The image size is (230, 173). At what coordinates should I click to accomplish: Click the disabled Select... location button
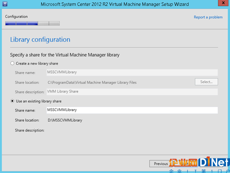click(x=206, y=82)
